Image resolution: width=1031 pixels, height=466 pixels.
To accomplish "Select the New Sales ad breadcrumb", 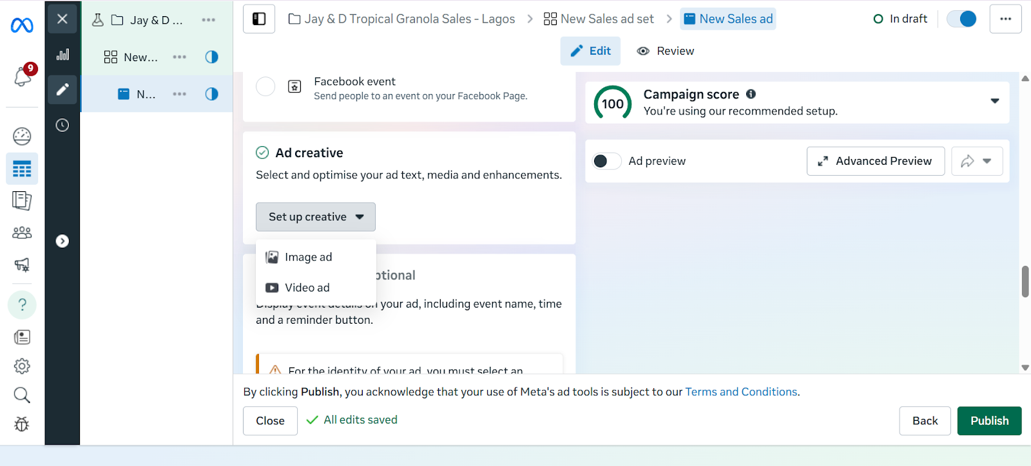I will tap(728, 19).
